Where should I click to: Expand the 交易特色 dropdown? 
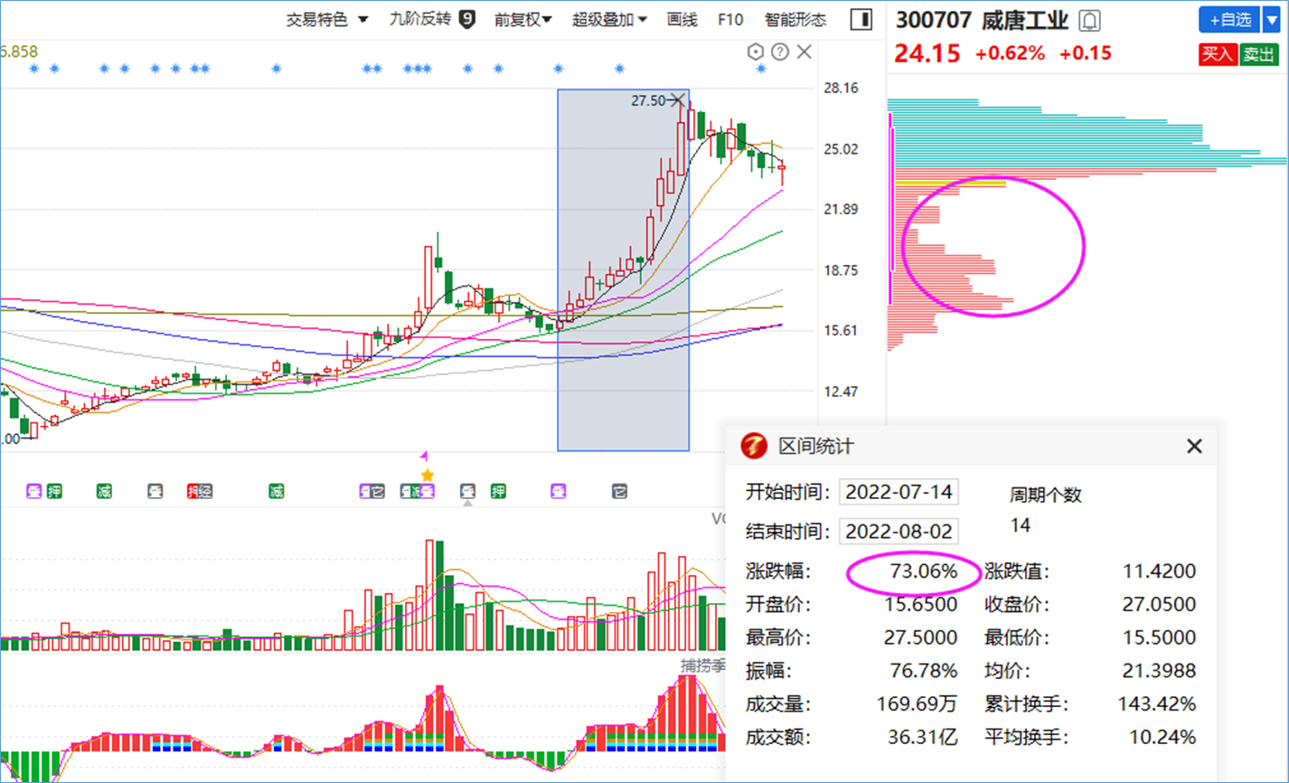[x=327, y=19]
